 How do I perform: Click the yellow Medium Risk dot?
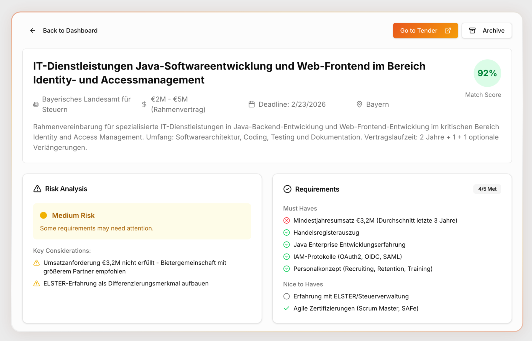click(44, 216)
